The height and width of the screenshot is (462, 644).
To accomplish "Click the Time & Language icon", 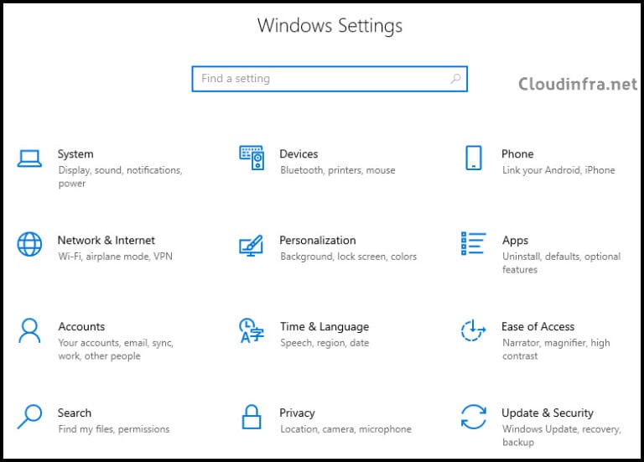I will tap(251, 330).
